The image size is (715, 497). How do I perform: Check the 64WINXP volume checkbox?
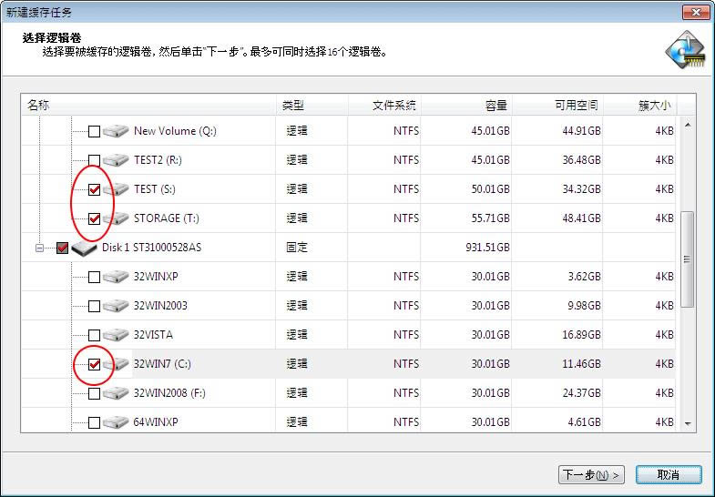click(x=94, y=422)
